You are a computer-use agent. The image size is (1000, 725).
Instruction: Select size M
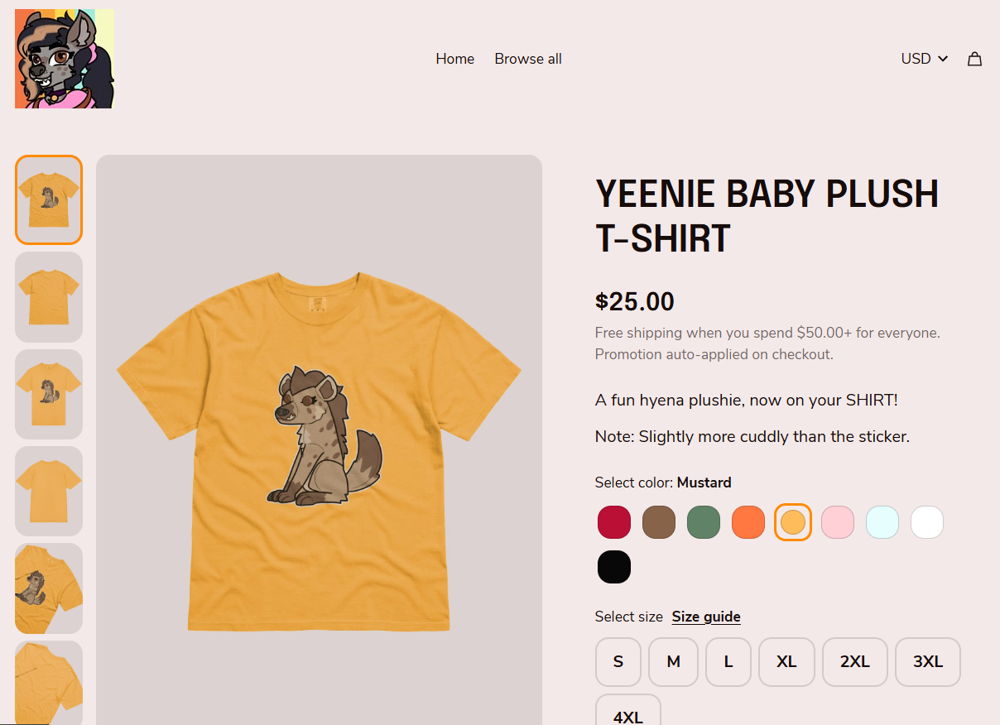pos(673,661)
